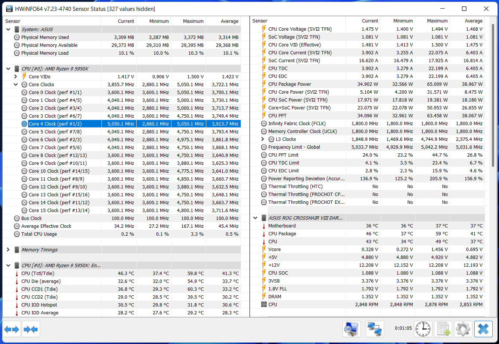Image resolution: width=499 pixels, height=344 pixels.
Task: Reset the clock timer icon
Action: (x=423, y=329)
